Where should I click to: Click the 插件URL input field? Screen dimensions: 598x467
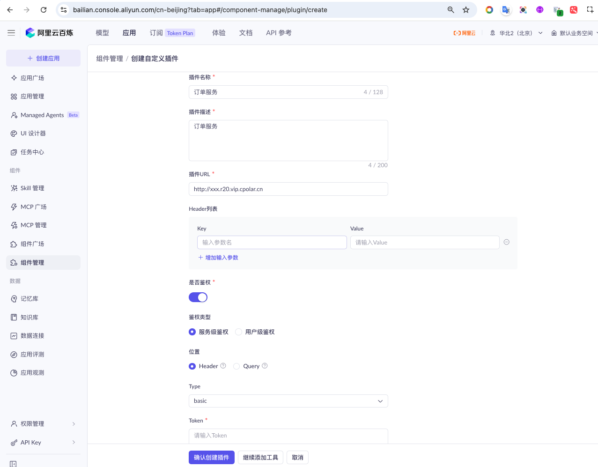coord(288,189)
